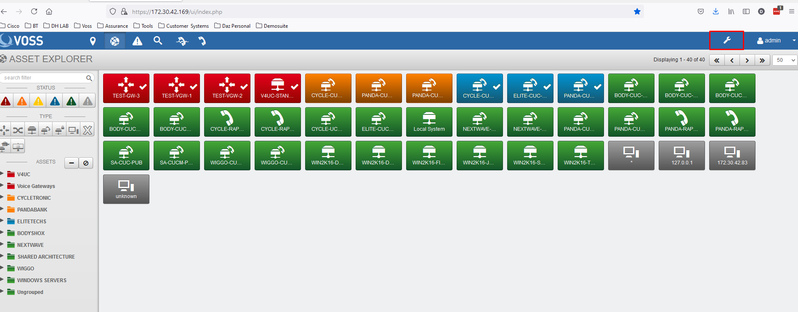Screen dimensions: 798x312
Task: Filter by desktop computer type icon
Action: [x=73, y=130]
